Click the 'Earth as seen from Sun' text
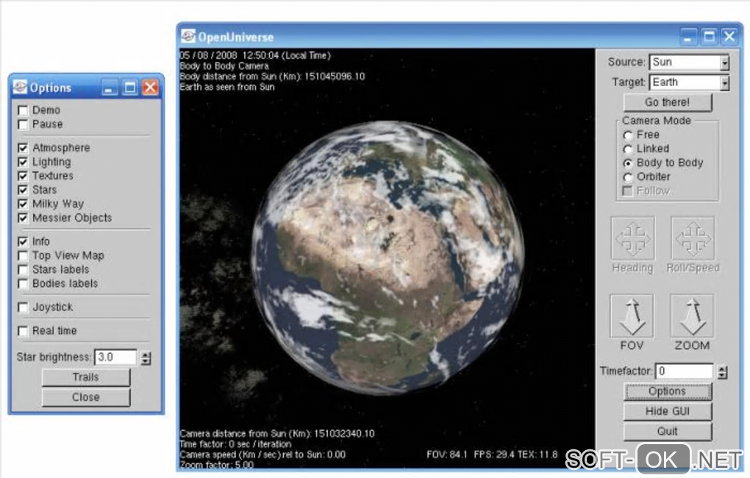750x478 pixels. tap(227, 87)
